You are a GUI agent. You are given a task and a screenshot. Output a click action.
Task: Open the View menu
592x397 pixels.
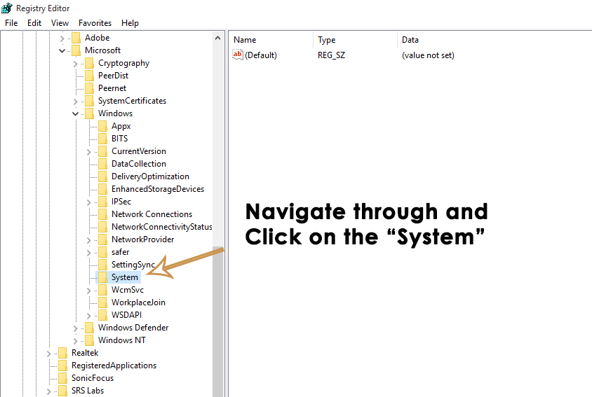[60, 23]
